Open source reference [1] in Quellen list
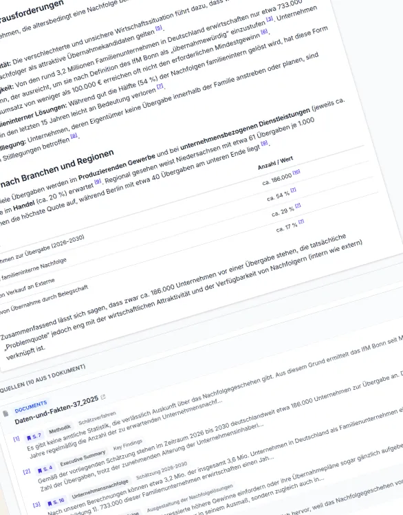This screenshot has height=515, width=403. 17,439
